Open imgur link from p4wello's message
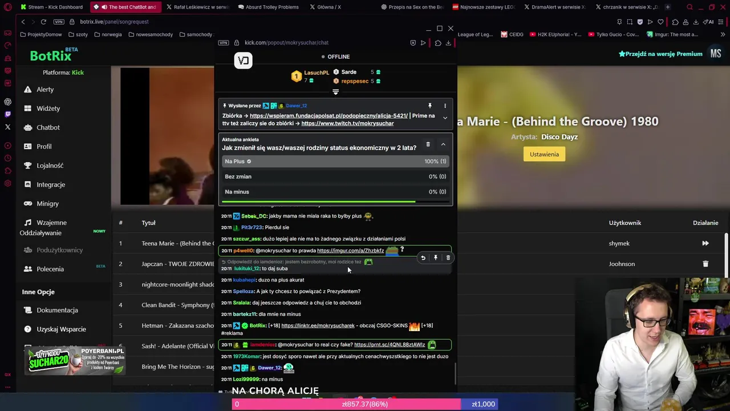Image resolution: width=730 pixels, height=411 pixels. (x=350, y=251)
